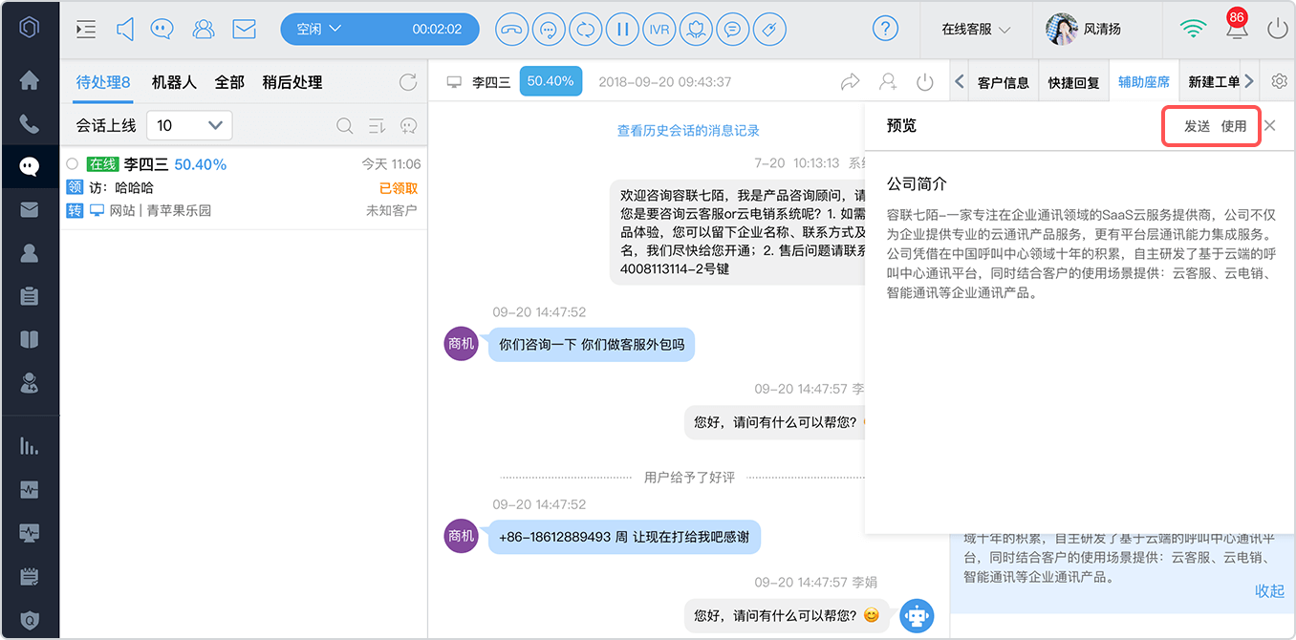
Task: Open the chat robot icon near message box
Action: [918, 616]
